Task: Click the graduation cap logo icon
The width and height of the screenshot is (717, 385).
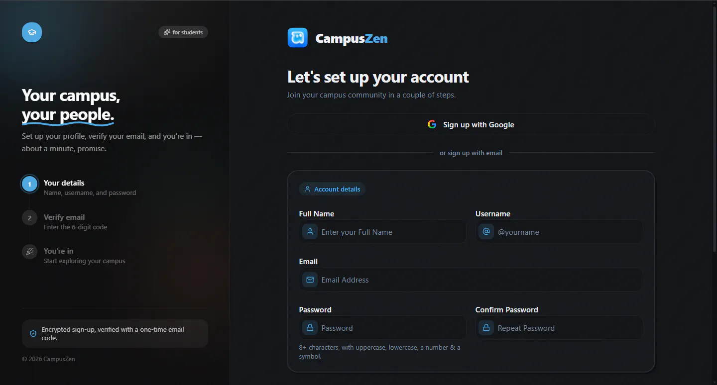Action: [x=32, y=32]
